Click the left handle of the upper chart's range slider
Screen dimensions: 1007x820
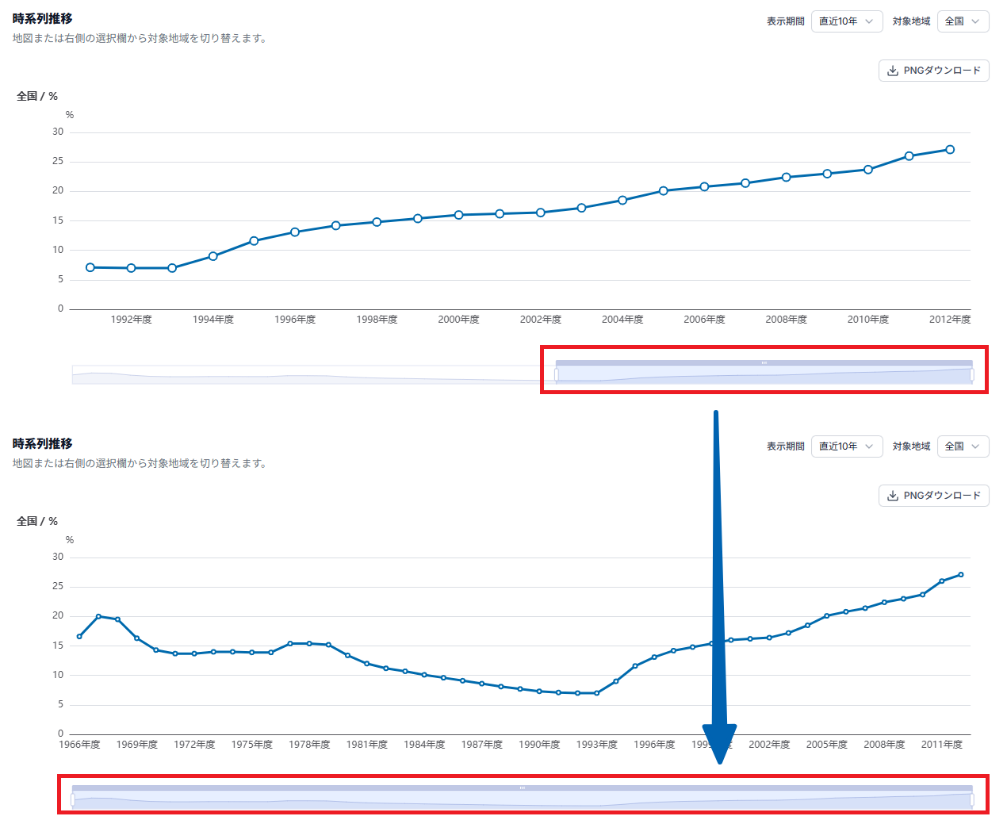[557, 375]
